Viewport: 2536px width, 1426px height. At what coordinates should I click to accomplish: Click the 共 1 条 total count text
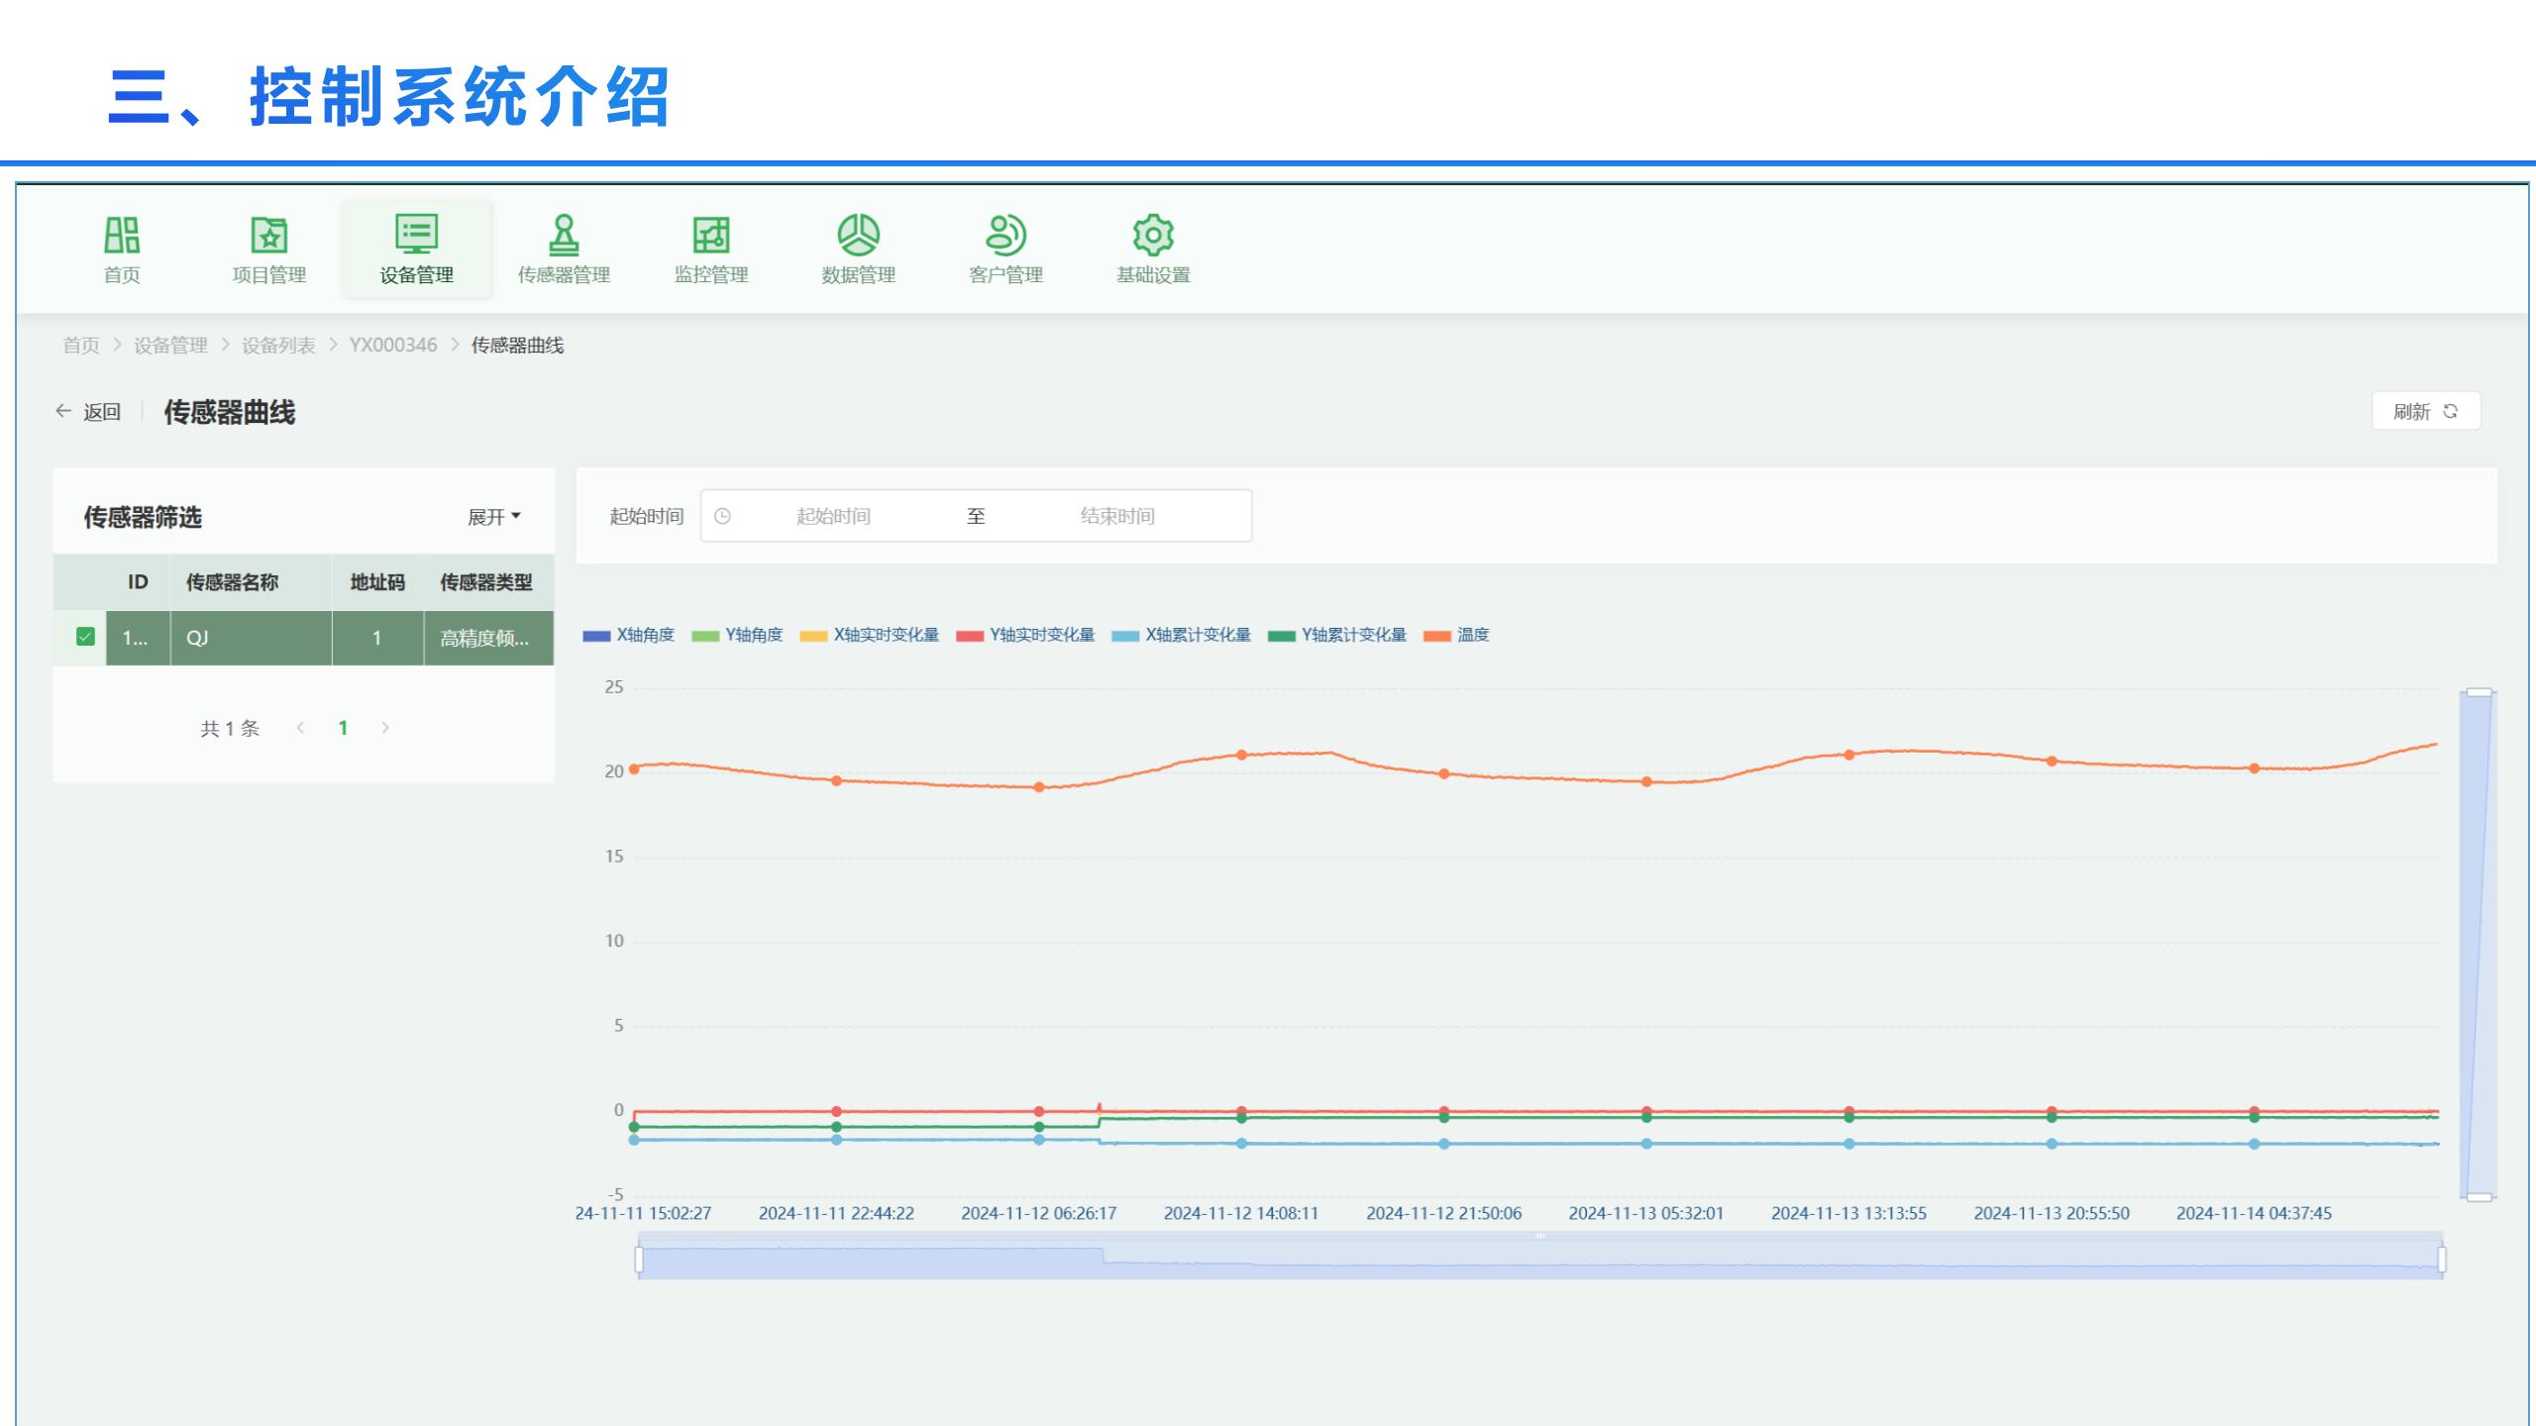[230, 729]
